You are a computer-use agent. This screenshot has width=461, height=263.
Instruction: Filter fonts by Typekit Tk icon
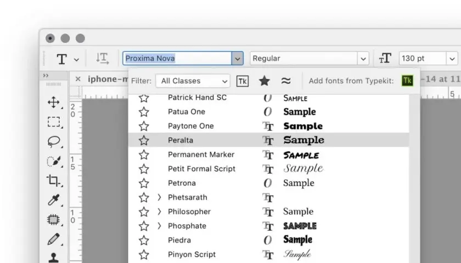pos(243,81)
